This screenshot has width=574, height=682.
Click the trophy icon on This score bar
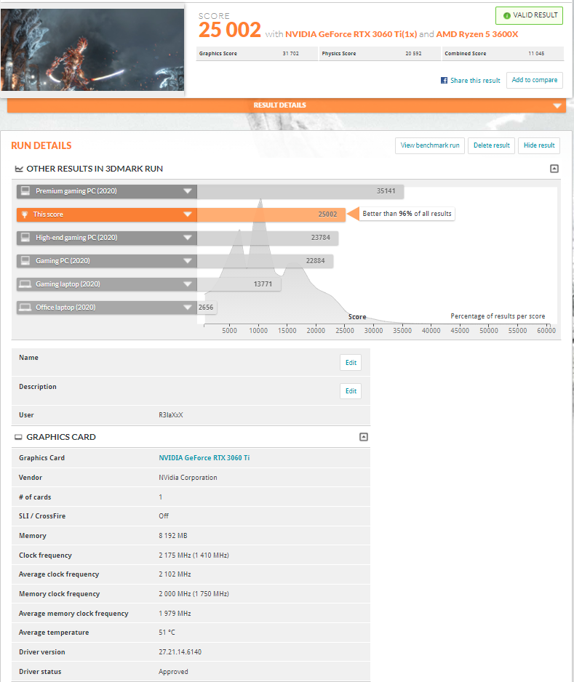[25, 214]
